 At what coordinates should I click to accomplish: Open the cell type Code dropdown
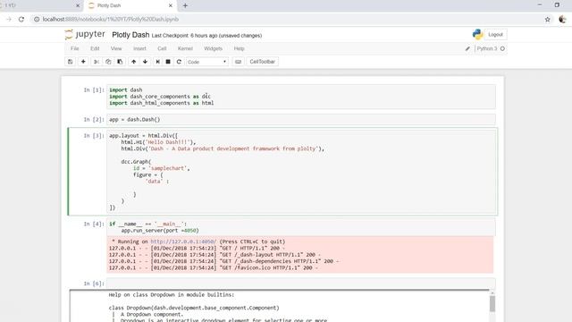click(x=206, y=62)
